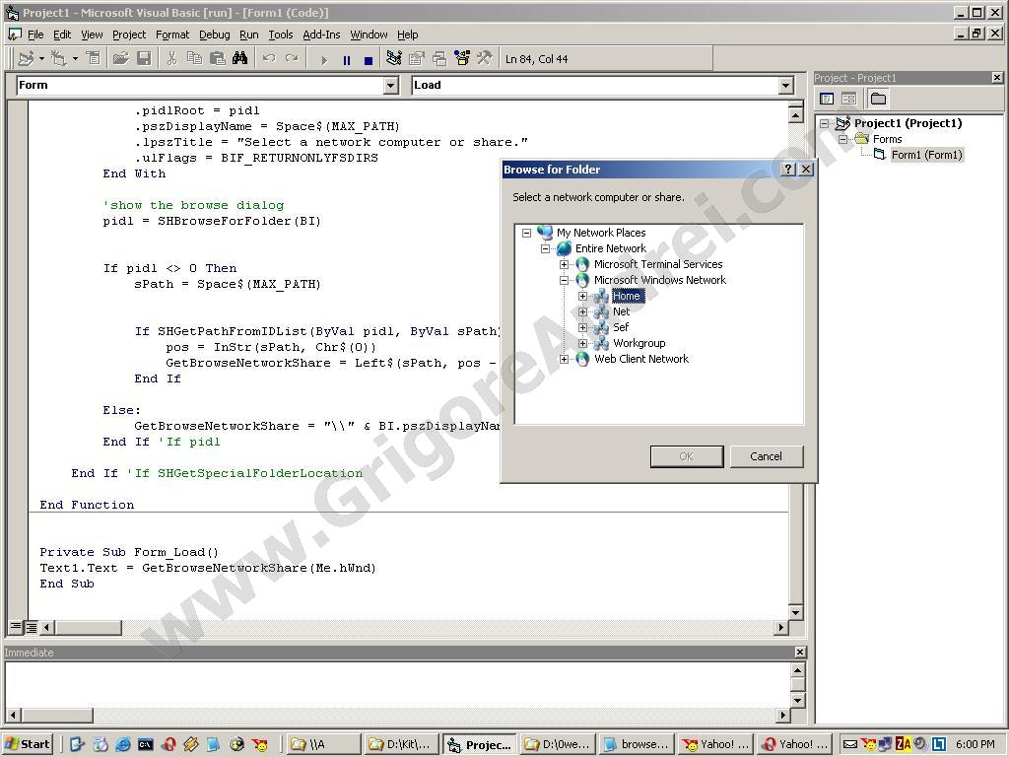Screen dimensions: 1009x757
Task: Switch the code window to Full Module View
Action: 31,626
